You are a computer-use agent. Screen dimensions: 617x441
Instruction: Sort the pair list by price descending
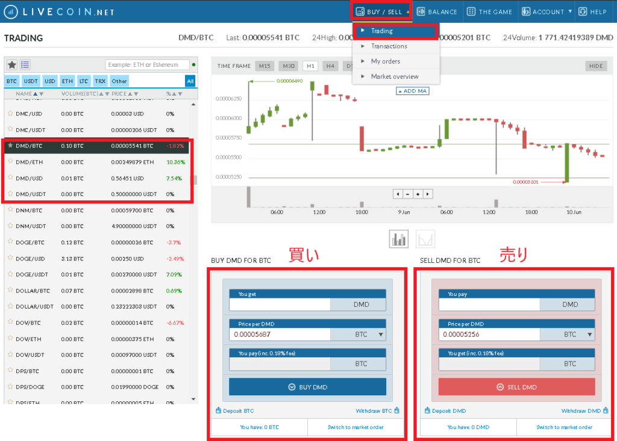pyautogui.click(x=136, y=94)
